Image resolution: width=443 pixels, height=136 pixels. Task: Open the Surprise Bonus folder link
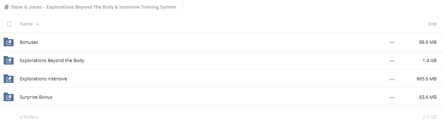click(36, 97)
